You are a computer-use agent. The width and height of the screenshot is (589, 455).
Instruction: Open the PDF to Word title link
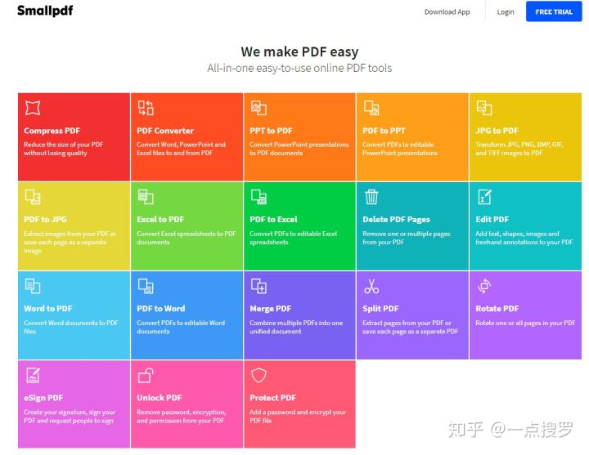tap(160, 309)
